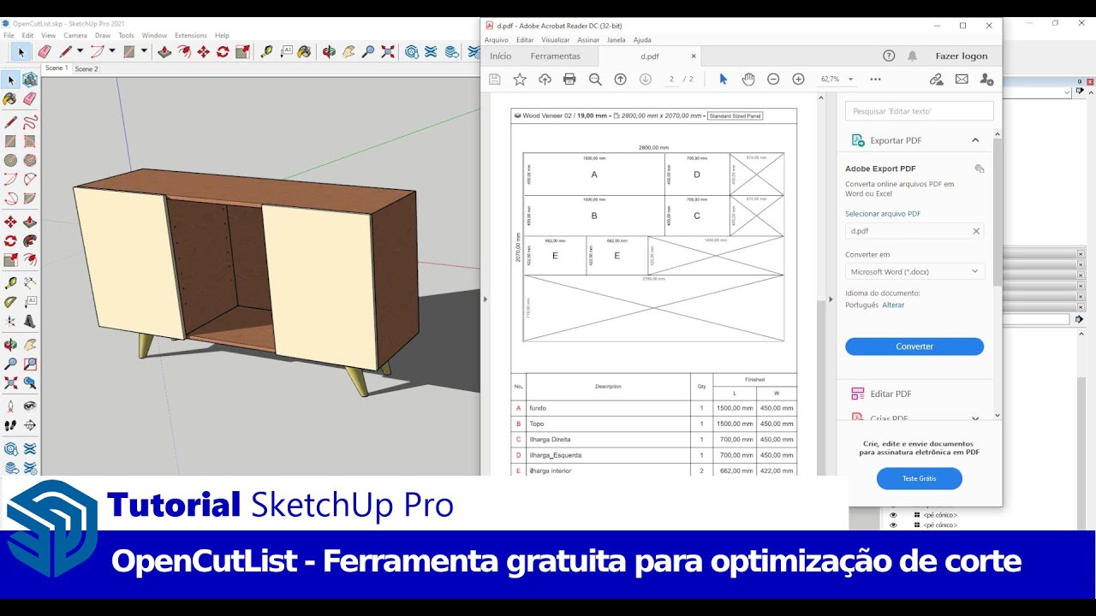The image size is (1096, 616).
Task: Add the PDF to favorites with the star icon
Action: pos(520,79)
